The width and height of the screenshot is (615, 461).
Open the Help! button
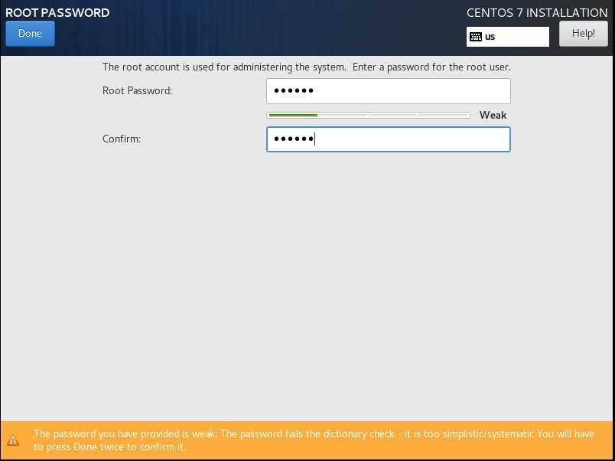(583, 34)
